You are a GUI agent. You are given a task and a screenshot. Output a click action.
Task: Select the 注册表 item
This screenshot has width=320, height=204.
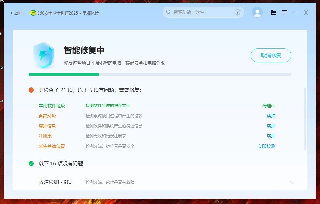click(x=45, y=136)
